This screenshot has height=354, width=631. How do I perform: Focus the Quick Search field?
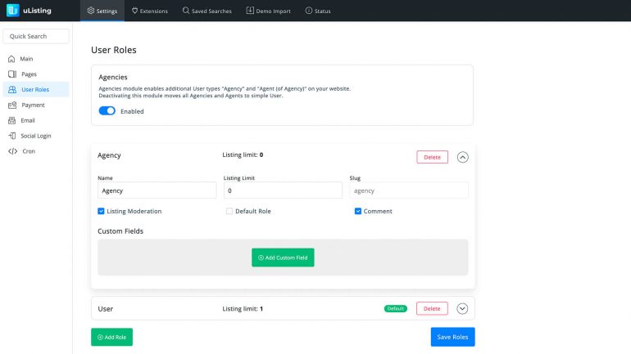coord(36,36)
